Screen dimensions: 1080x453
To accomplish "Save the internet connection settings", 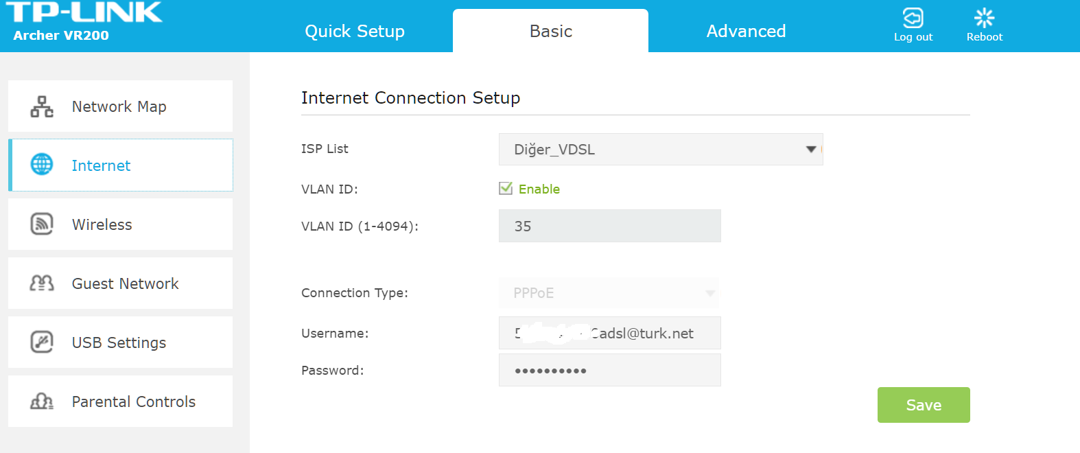I will 924,405.
